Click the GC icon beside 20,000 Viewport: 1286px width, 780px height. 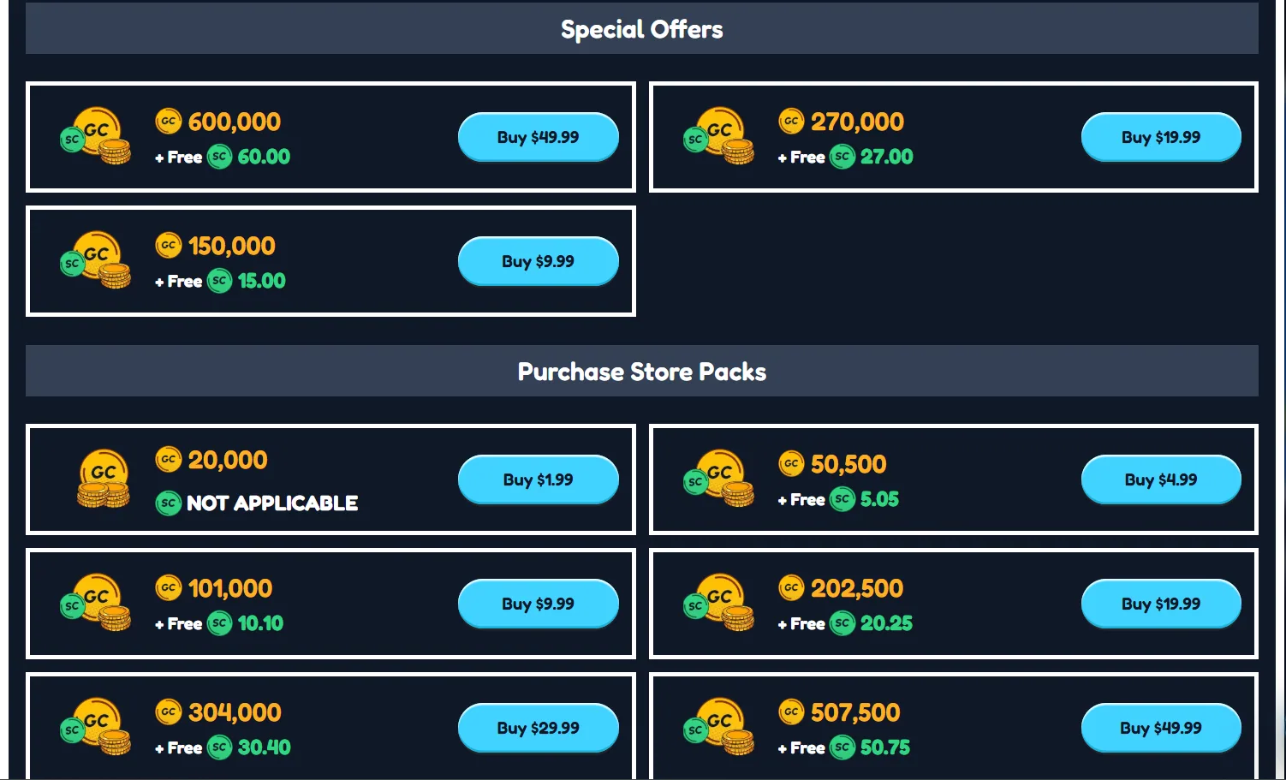[169, 460]
